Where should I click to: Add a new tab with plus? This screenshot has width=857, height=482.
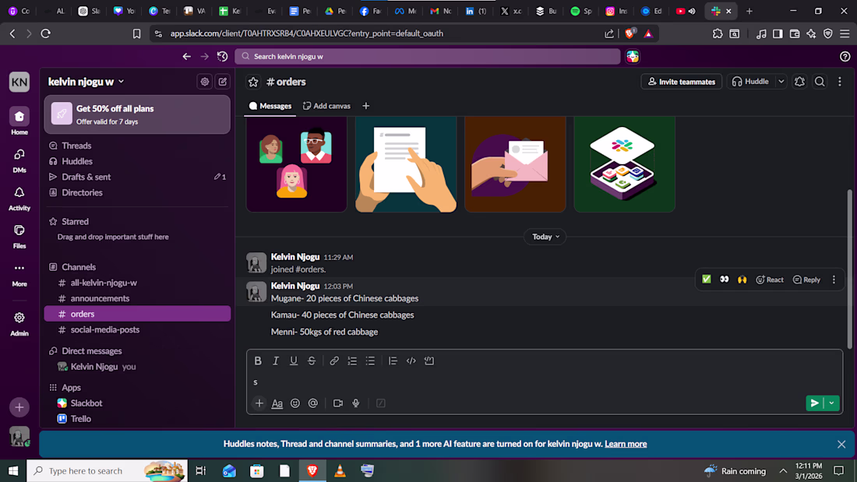pyautogui.click(x=365, y=106)
